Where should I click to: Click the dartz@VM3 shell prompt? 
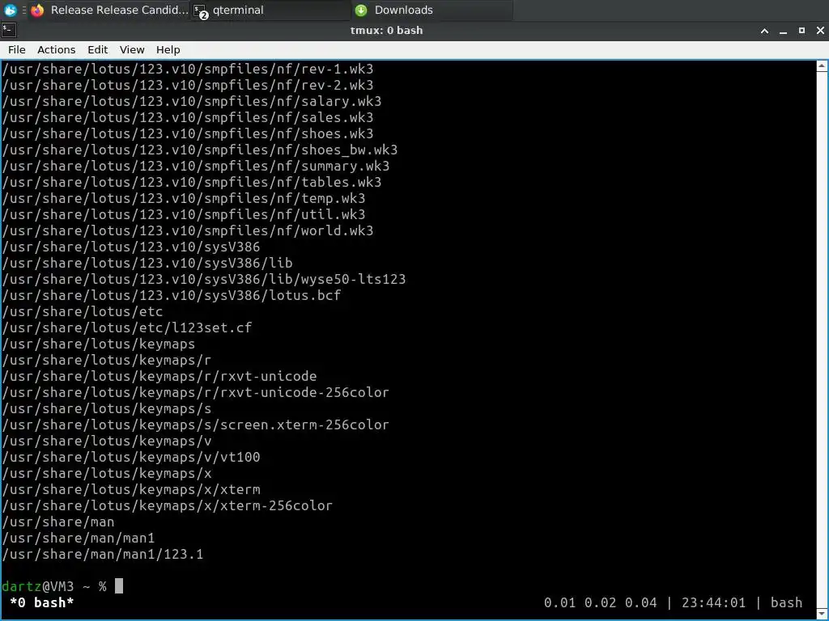54,586
